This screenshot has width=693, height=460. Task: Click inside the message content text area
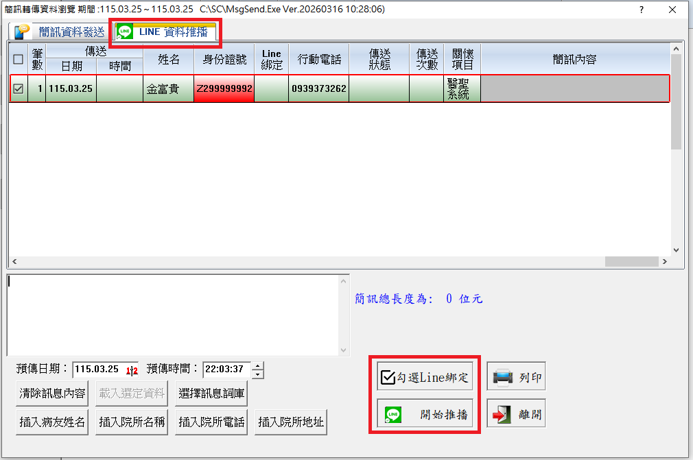click(172, 315)
